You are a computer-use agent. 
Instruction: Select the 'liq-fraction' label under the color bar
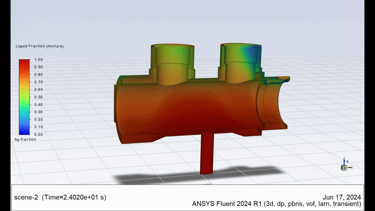click(x=25, y=139)
